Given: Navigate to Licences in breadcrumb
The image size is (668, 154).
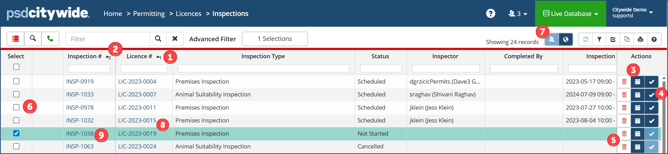Looking at the screenshot, I should click(x=188, y=14).
